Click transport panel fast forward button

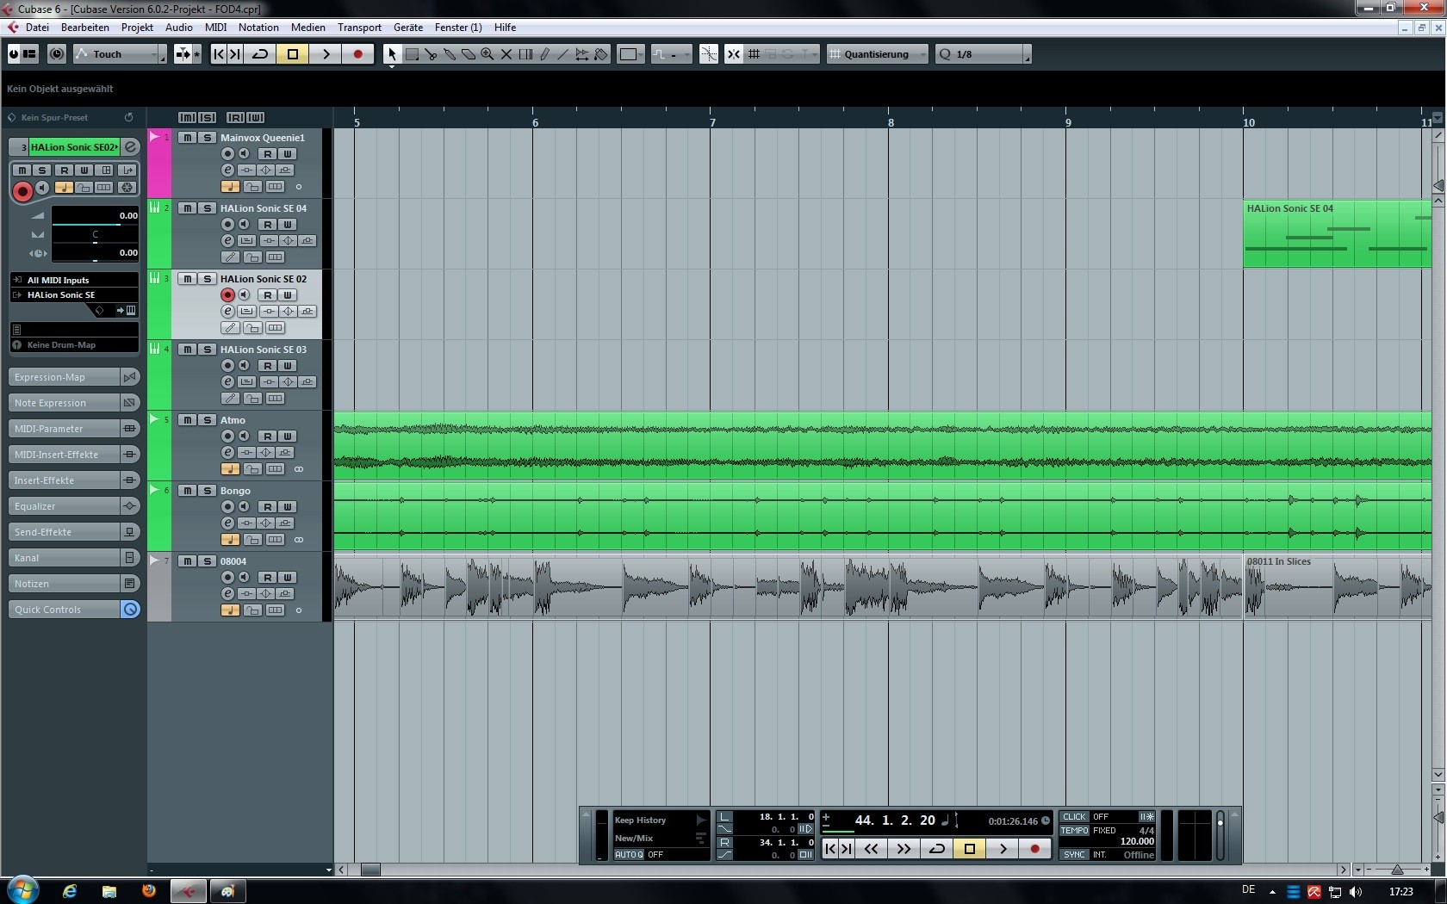click(x=904, y=849)
